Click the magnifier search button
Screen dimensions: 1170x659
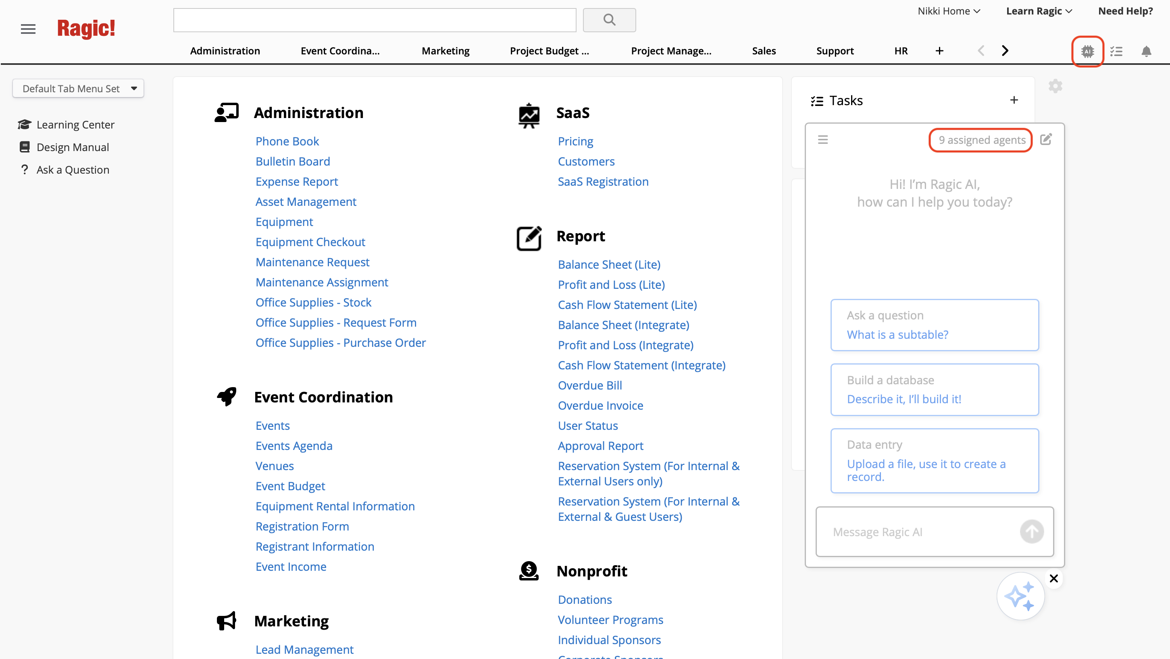pos(609,19)
